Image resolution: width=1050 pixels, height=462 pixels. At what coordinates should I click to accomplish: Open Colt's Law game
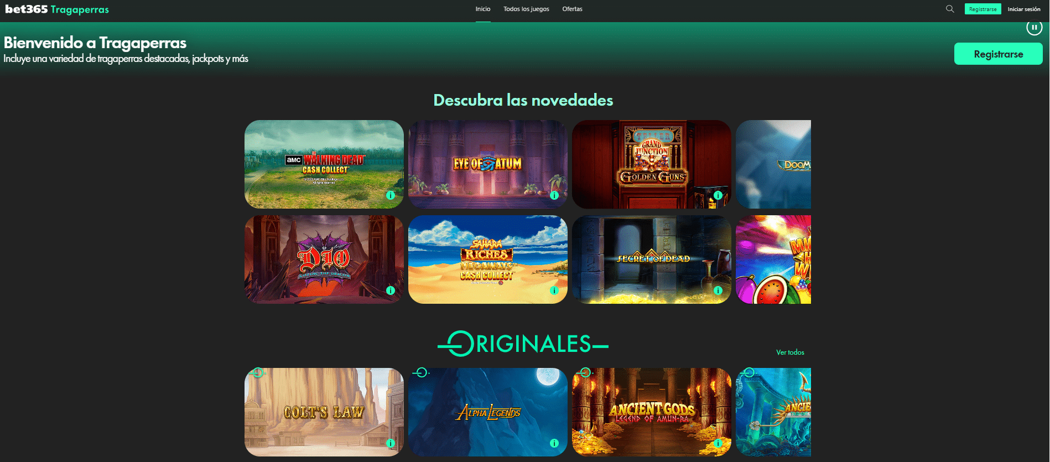324,412
